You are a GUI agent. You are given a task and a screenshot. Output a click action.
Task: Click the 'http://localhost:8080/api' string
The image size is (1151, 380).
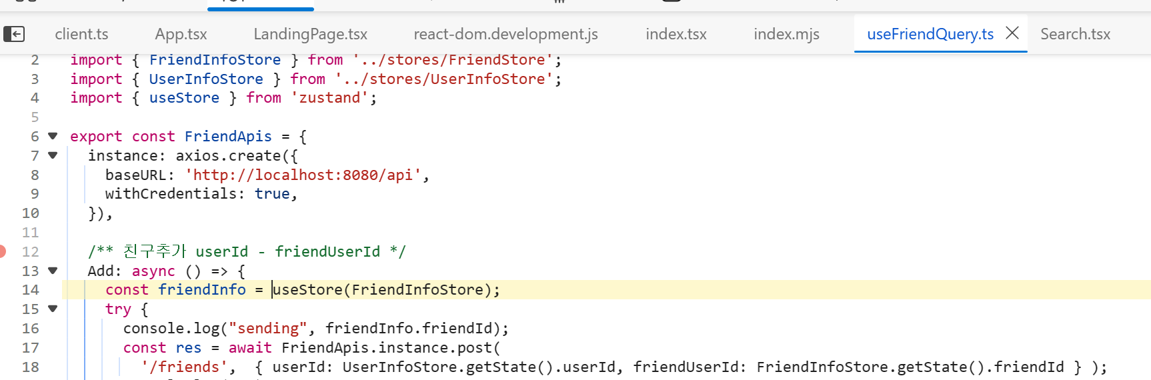click(x=303, y=175)
